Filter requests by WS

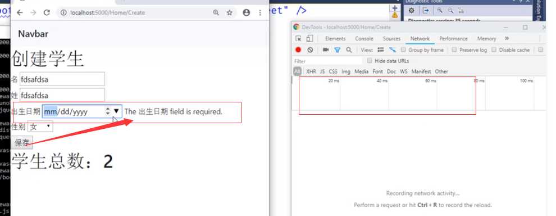tap(404, 71)
